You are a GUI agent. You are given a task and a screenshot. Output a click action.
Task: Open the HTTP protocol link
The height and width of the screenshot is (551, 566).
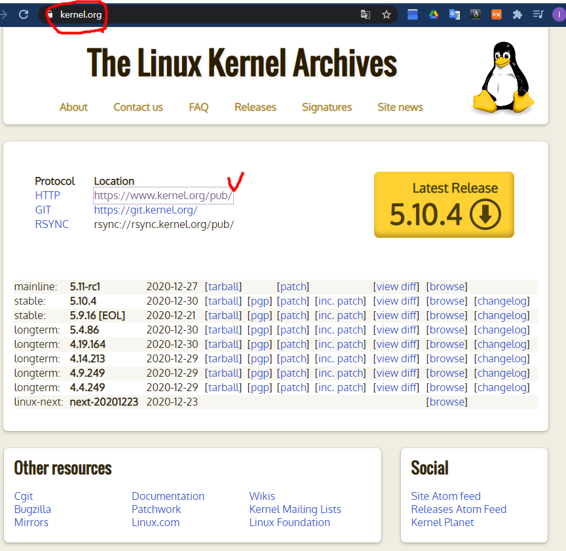[47, 195]
